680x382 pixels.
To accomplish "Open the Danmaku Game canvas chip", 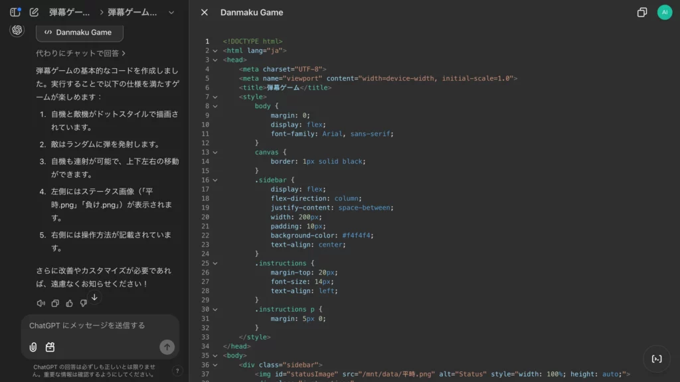I will 79,32.
